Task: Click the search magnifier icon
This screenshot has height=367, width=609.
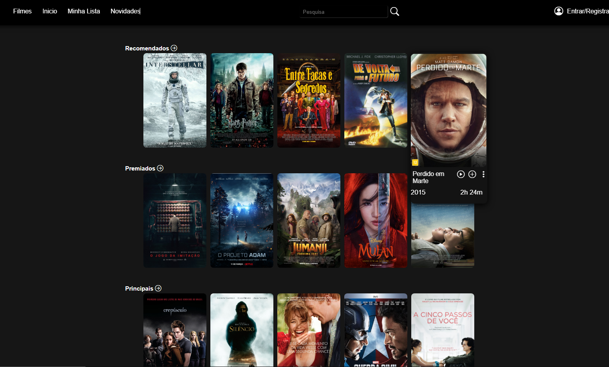Action: coord(394,11)
